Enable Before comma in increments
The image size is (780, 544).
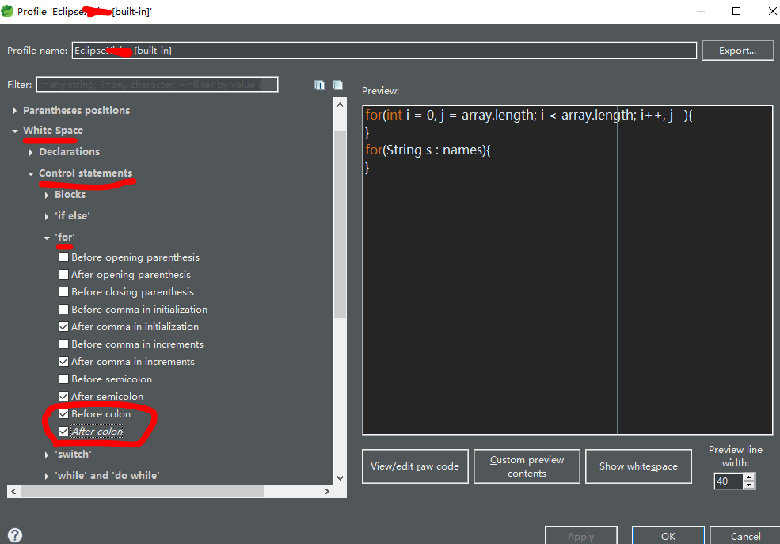tap(63, 344)
